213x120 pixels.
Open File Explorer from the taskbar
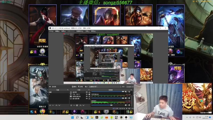92,117
